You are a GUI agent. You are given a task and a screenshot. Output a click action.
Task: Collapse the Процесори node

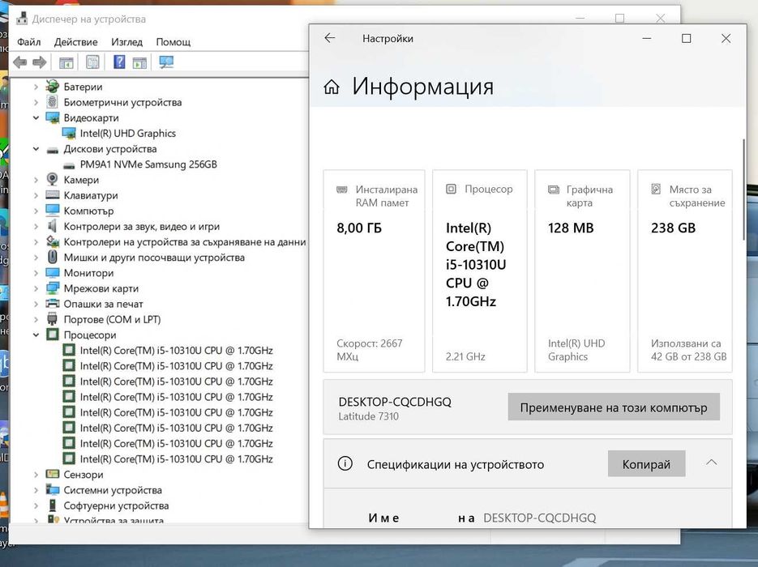(x=36, y=335)
